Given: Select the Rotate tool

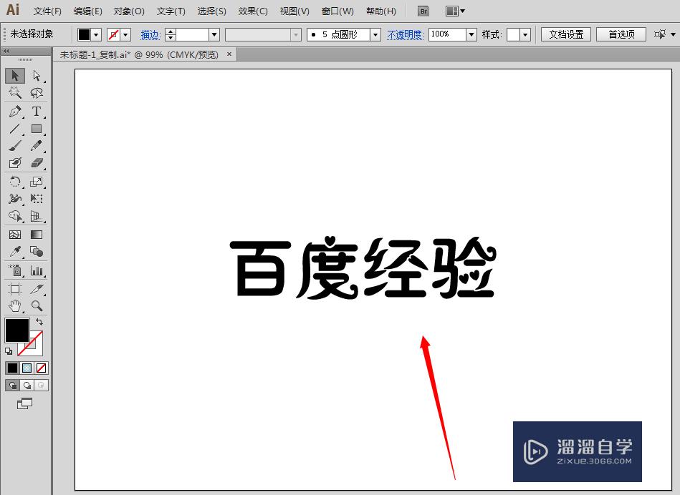Looking at the screenshot, I should click(x=15, y=182).
